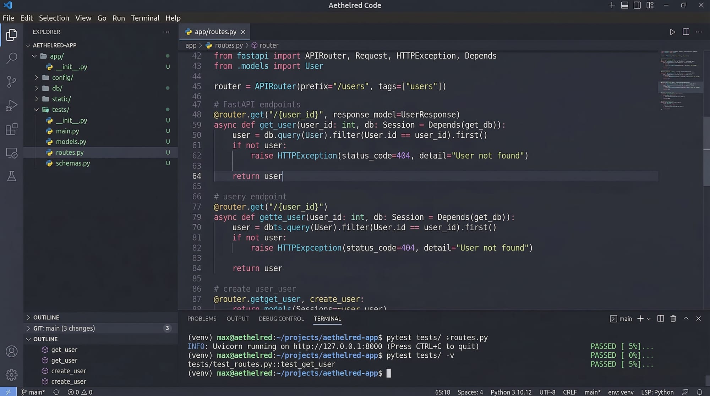Open the Extensions view icon
Viewport: 710px width, 396px height.
(x=12, y=129)
